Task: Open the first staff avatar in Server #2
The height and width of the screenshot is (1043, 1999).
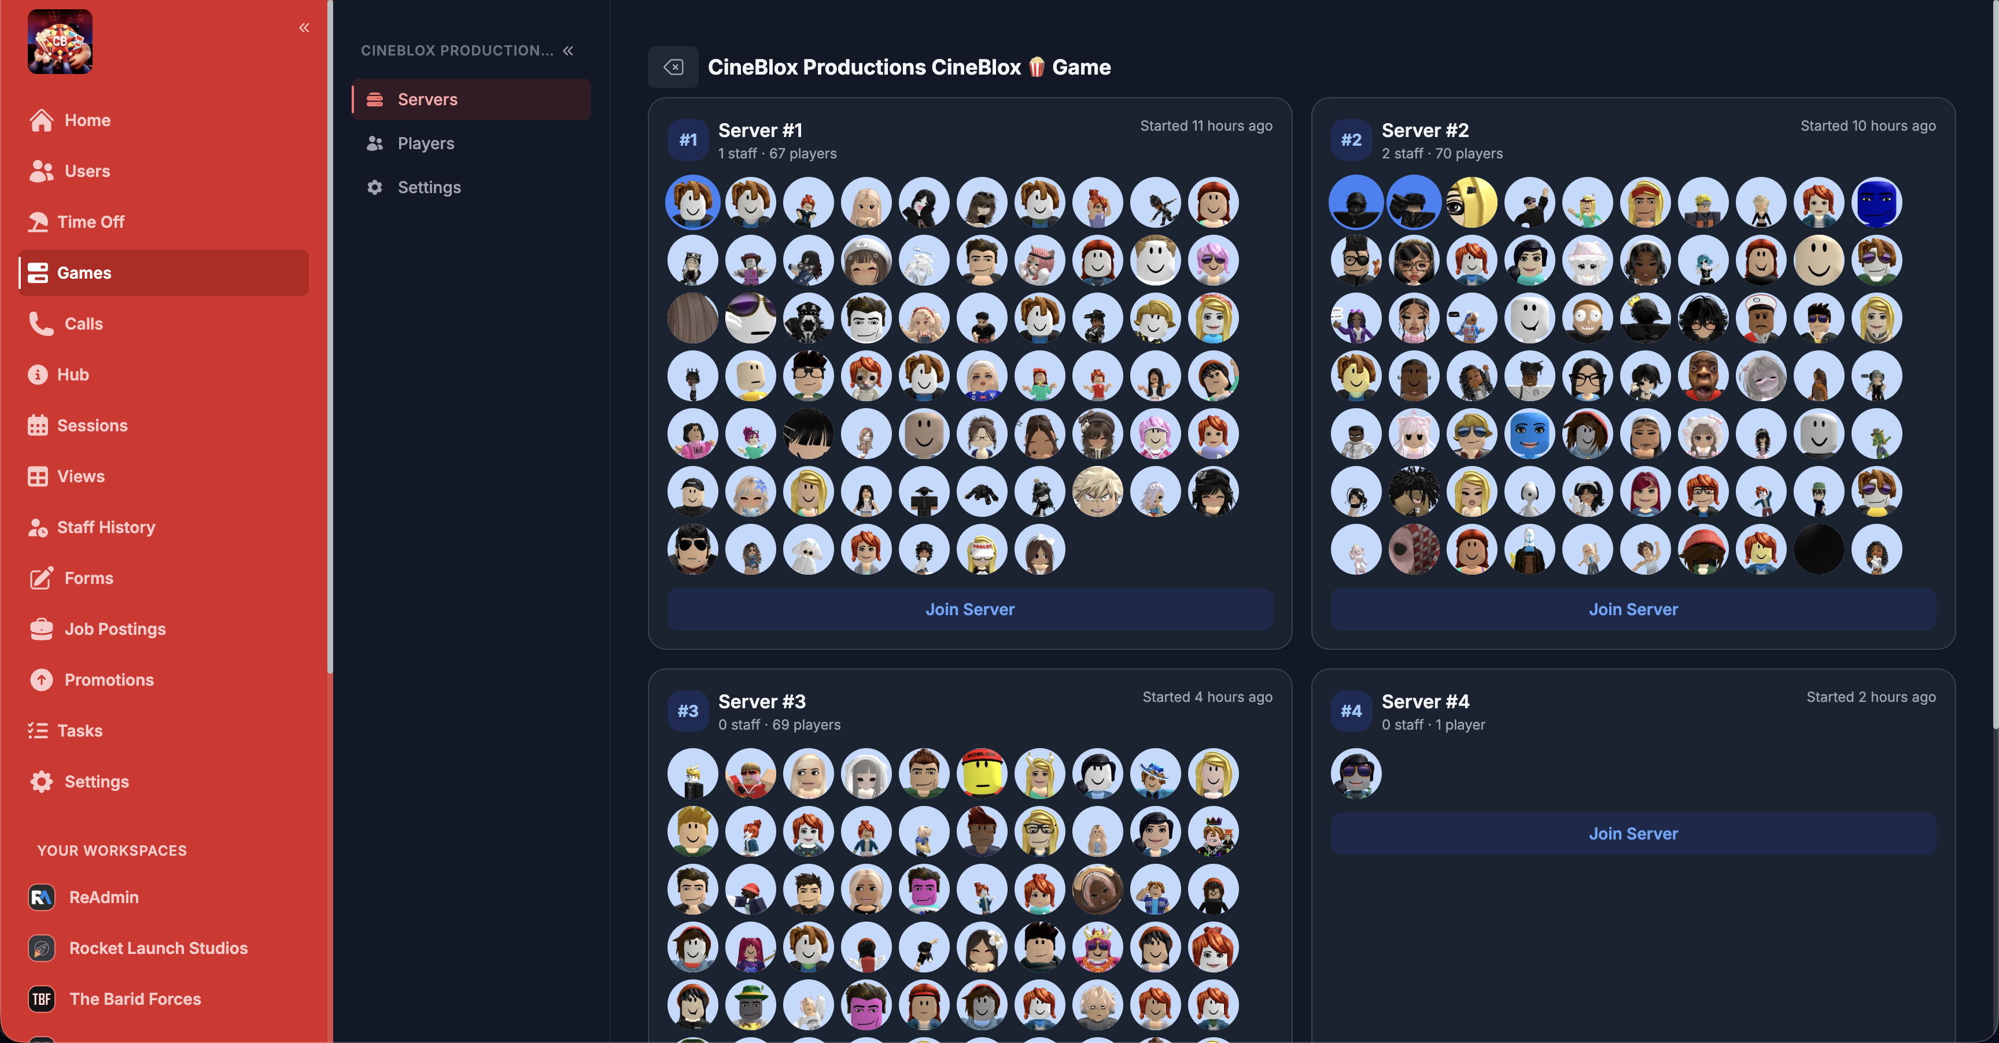Action: (1356, 202)
